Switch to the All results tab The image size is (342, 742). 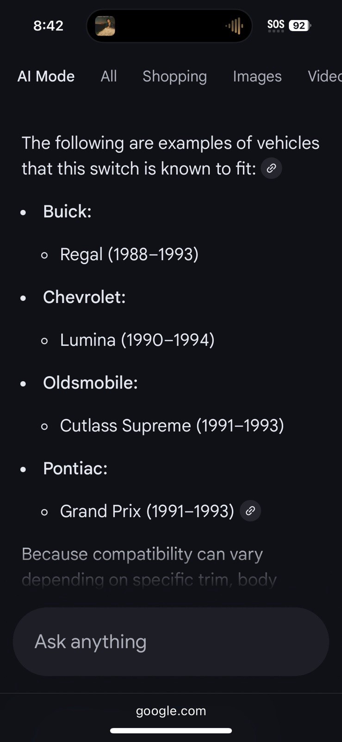(109, 76)
